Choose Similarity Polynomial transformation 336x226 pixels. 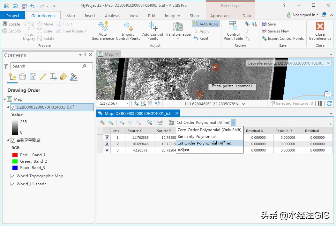[209, 137]
